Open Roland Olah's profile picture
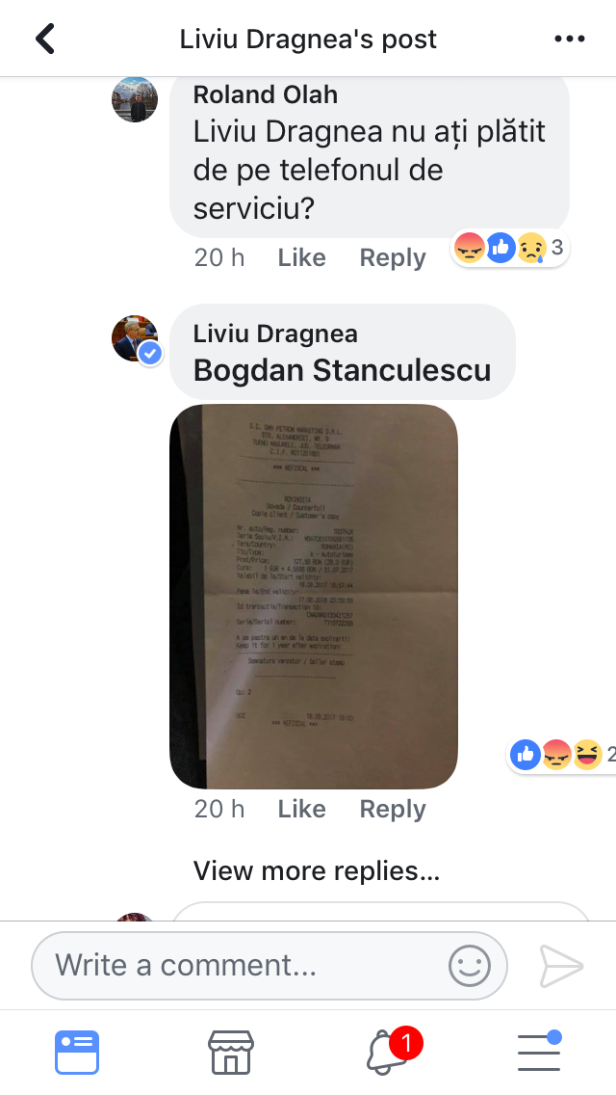 point(135,100)
